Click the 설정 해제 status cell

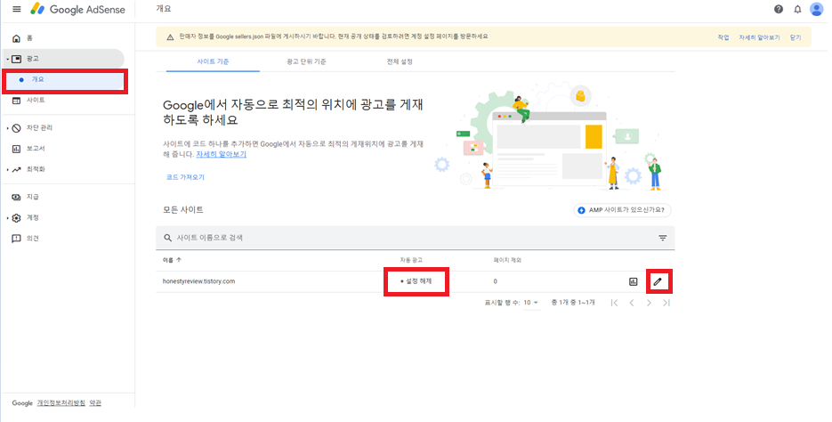[x=416, y=281]
